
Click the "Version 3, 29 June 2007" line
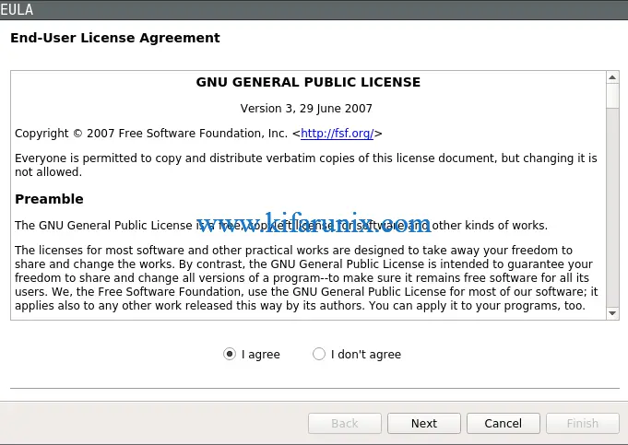[x=306, y=109]
